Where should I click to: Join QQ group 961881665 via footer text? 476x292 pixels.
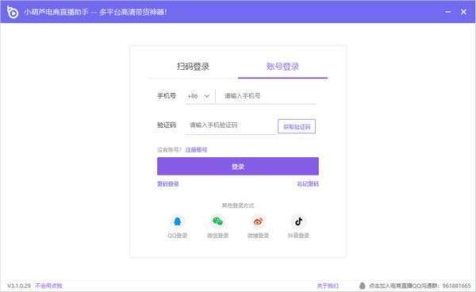[x=420, y=286]
